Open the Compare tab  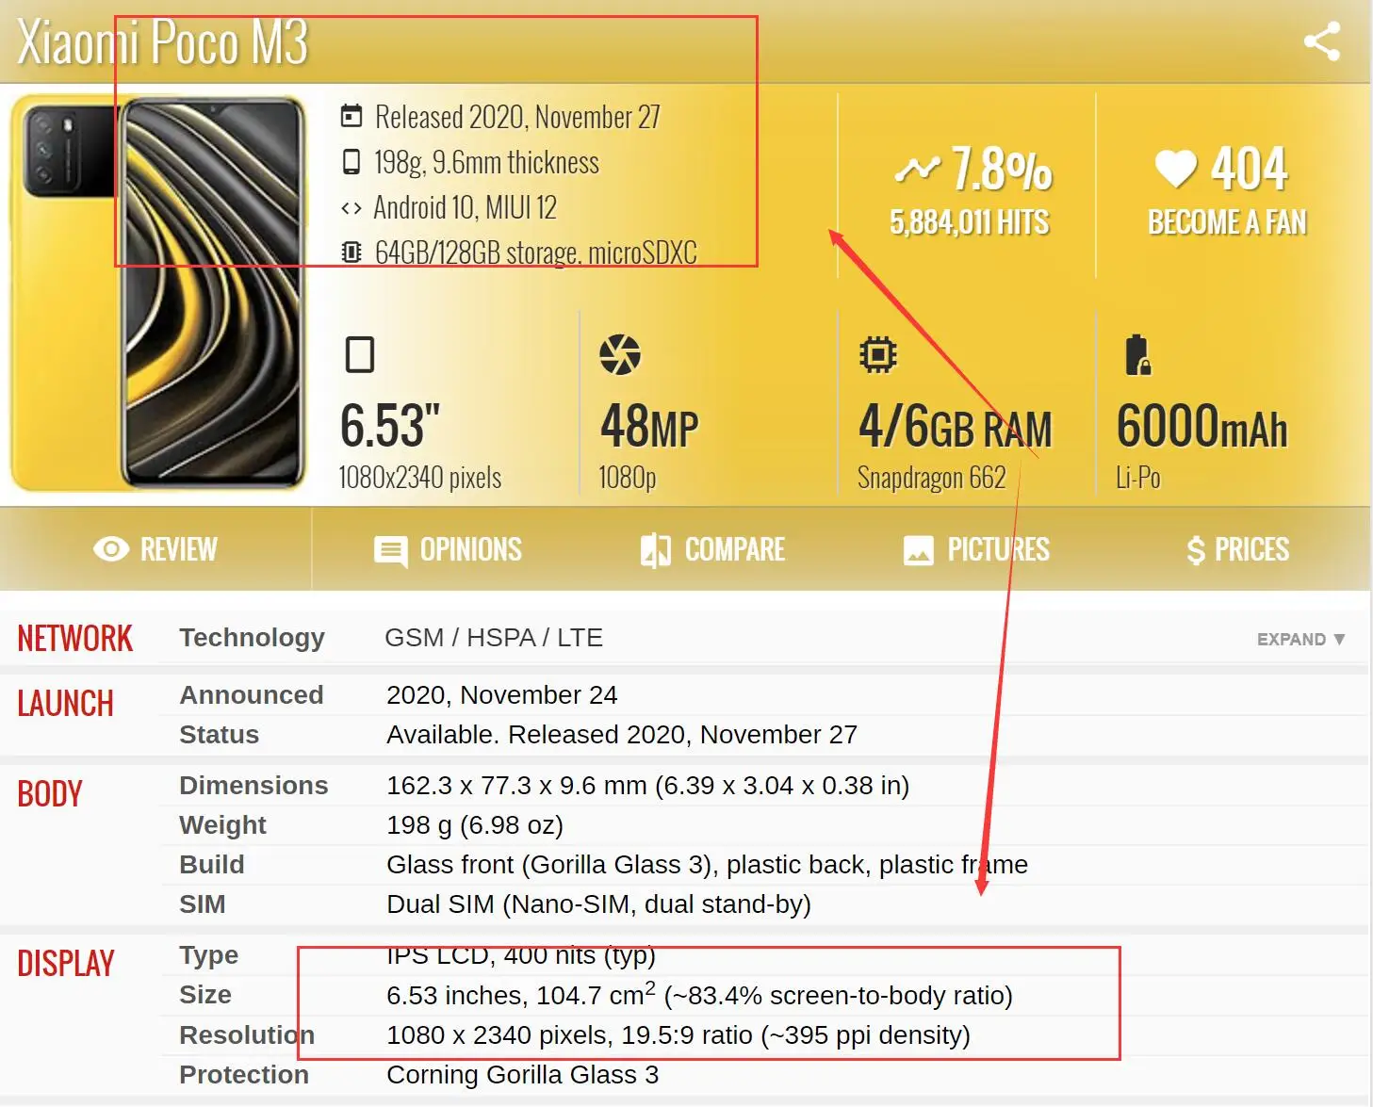712,549
